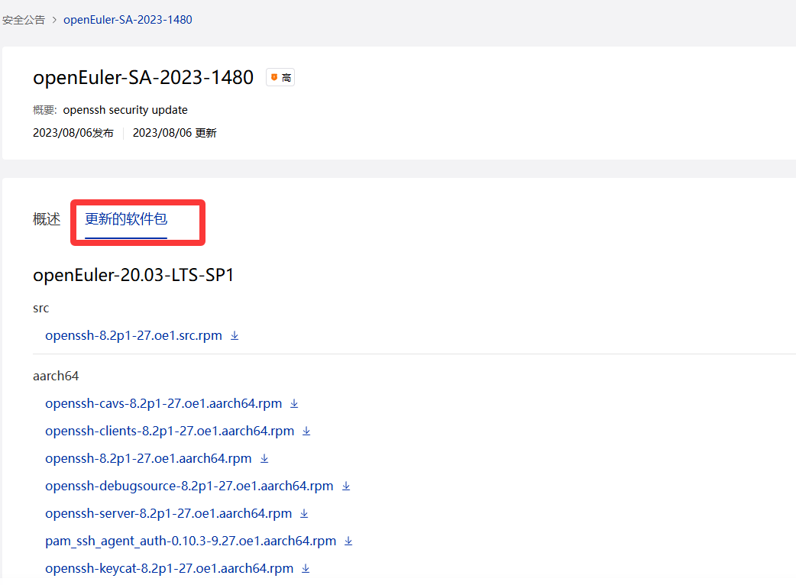Open openssh-8.2p1-27.oe1.src.rpm link
The image size is (796, 585).
tap(134, 336)
